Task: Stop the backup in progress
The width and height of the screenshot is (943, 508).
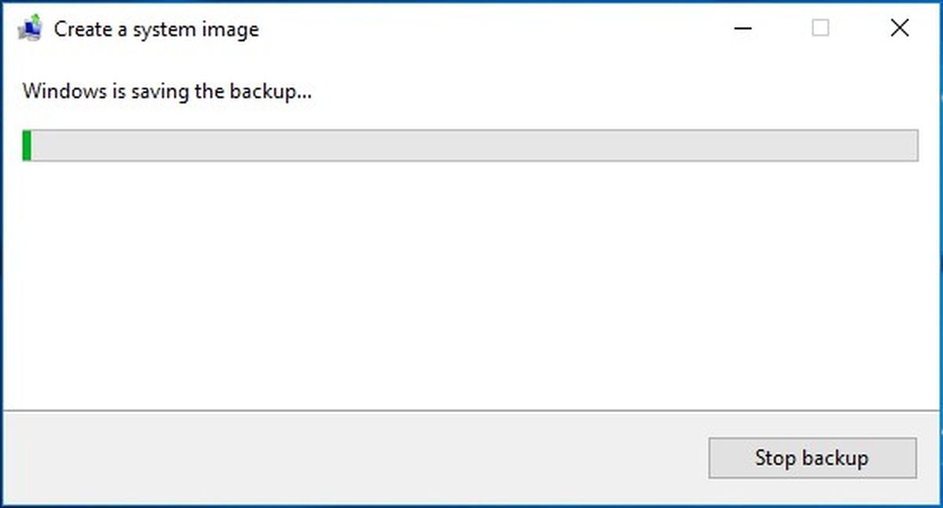Action: [813, 459]
